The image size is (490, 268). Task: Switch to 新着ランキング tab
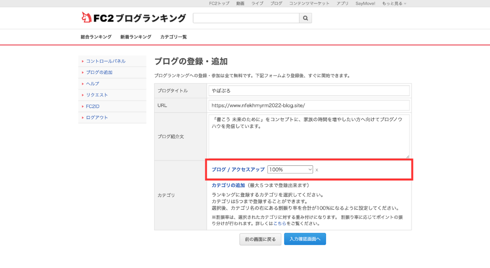pyautogui.click(x=135, y=37)
